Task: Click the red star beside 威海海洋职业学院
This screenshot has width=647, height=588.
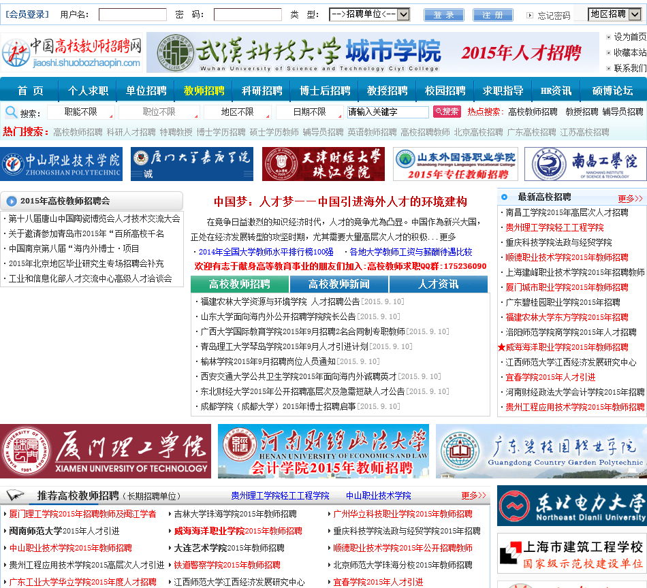Action: pos(501,347)
